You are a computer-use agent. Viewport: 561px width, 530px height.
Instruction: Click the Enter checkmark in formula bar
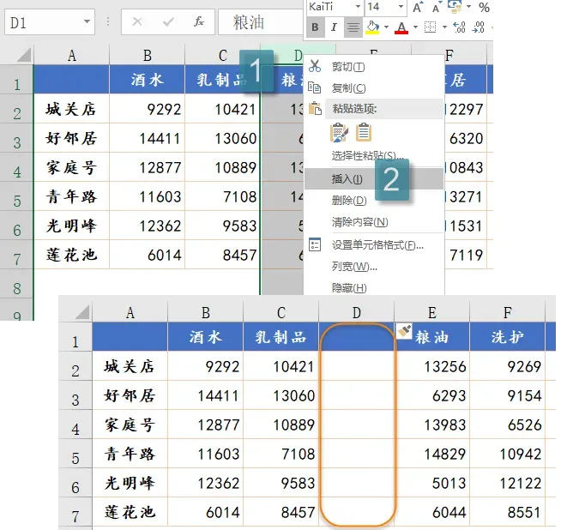pyautogui.click(x=168, y=22)
